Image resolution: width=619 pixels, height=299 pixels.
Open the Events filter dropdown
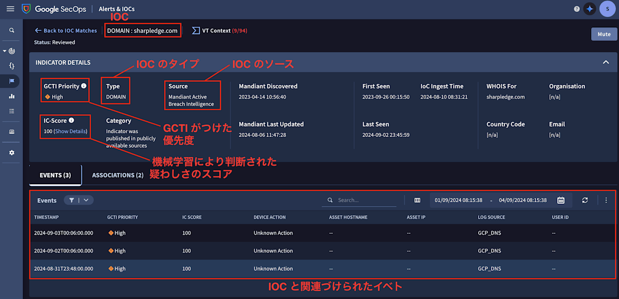tap(78, 200)
